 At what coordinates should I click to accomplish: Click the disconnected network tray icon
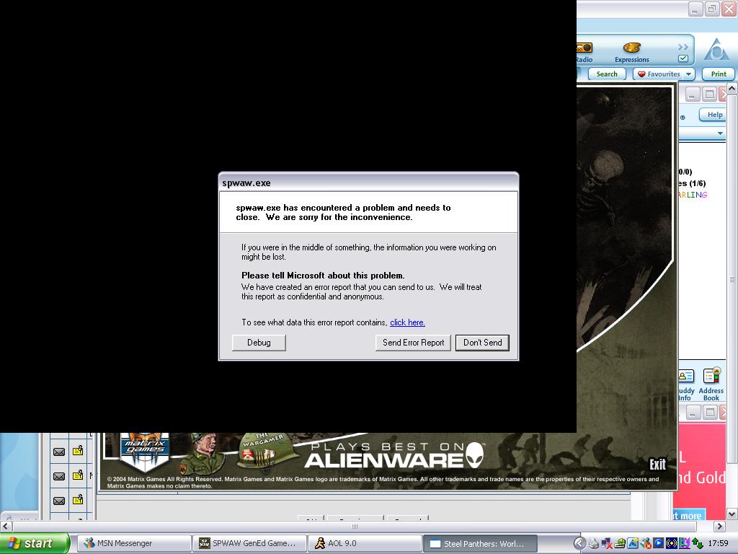tap(607, 544)
